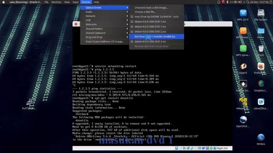The image size is (273, 153).
Task: Click the hard disk activity status icon
Action: [177, 148]
